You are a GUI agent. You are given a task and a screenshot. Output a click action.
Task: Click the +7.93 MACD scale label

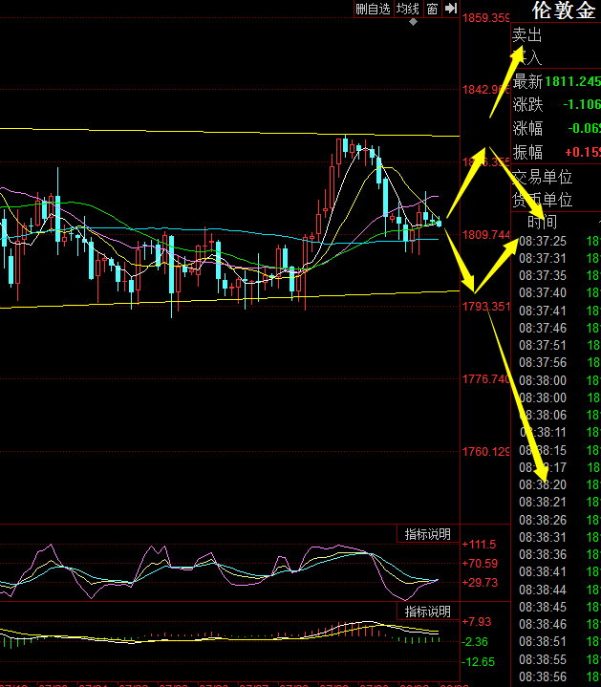point(477,622)
